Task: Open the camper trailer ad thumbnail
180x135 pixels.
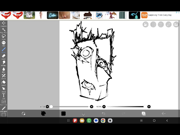Action: coord(29,15)
